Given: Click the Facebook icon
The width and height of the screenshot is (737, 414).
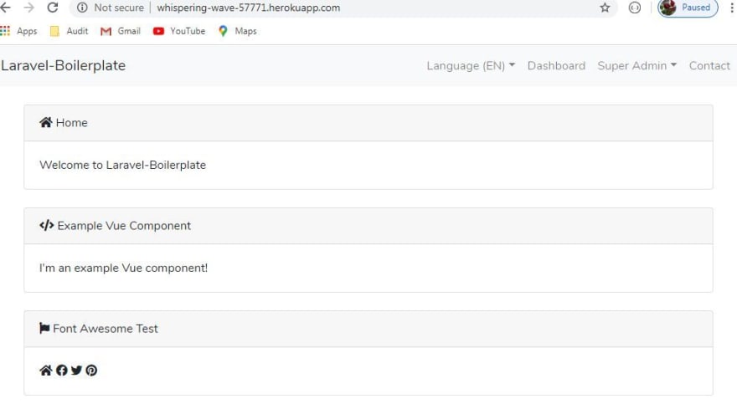Looking at the screenshot, I should click(x=62, y=371).
